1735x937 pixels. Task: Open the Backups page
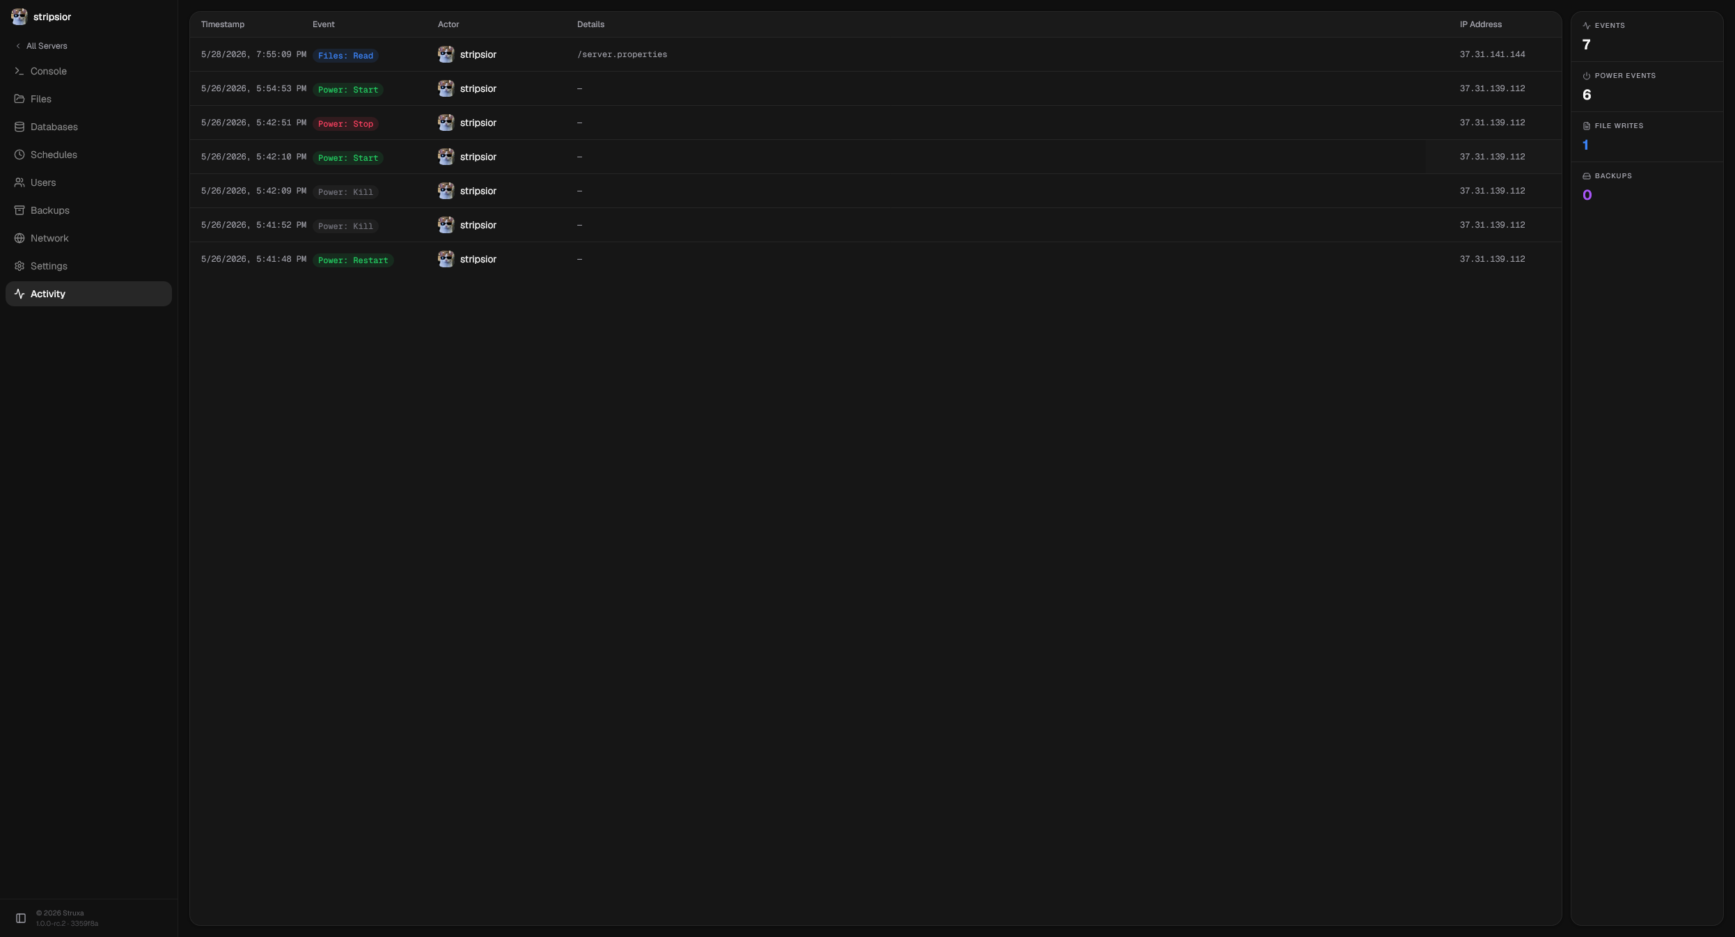coord(88,210)
